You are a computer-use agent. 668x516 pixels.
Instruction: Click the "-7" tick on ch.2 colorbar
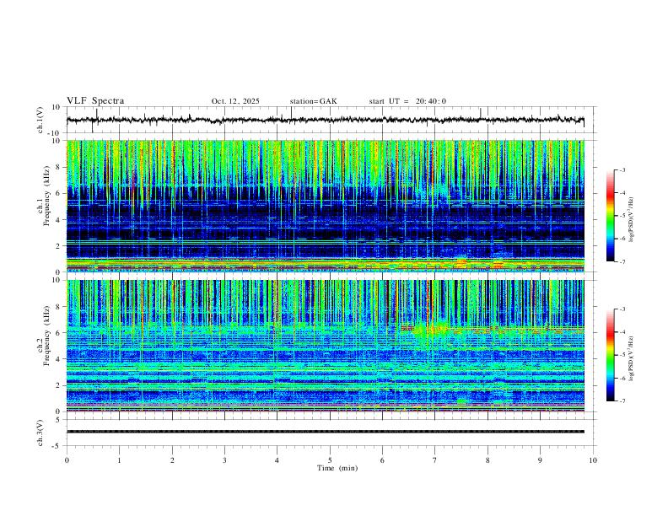tap(622, 401)
